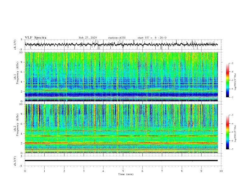The height and width of the screenshot is (192, 249).
Task: Click the time axis tick label "0"
Action: point(25,171)
